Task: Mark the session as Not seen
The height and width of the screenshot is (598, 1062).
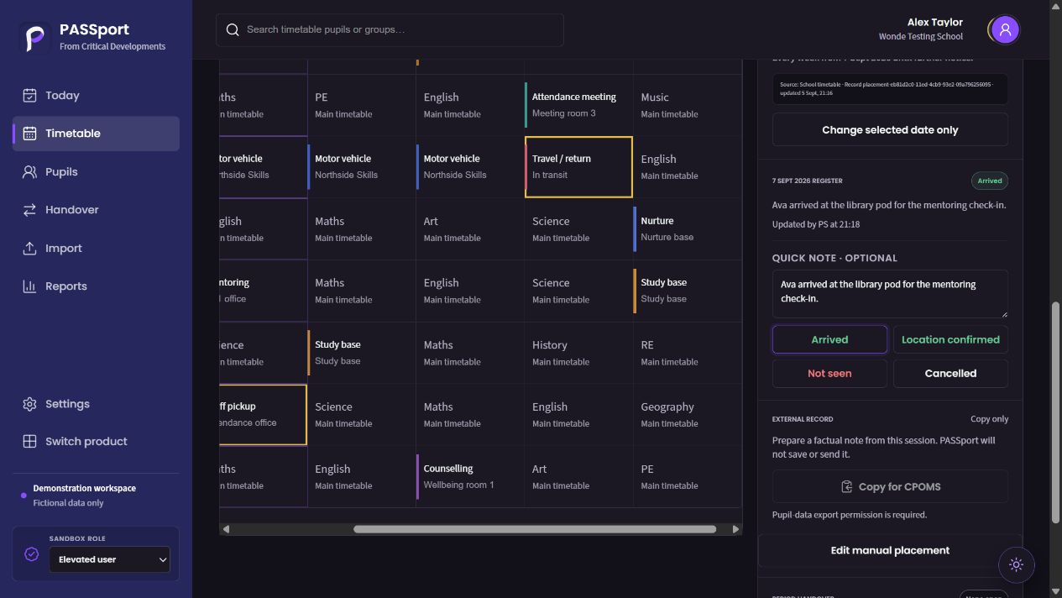Action: coord(829,374)
